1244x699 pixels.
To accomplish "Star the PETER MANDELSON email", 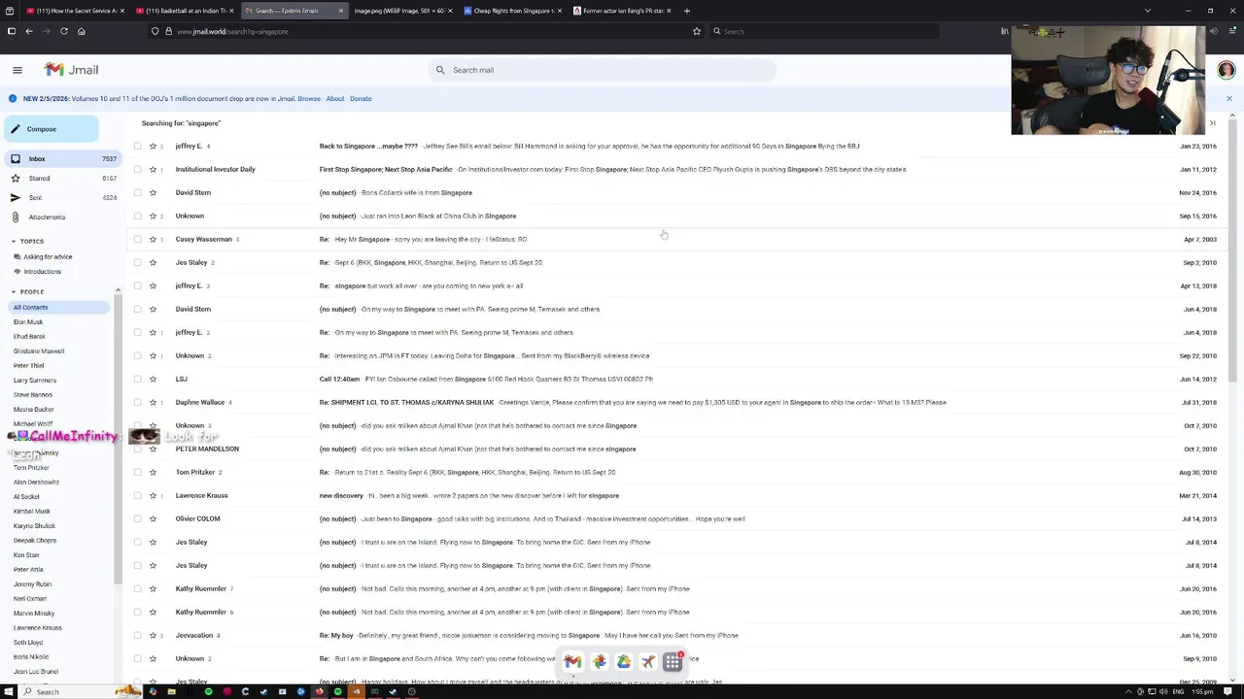I will pyautogui.click(x=153, y=449).
